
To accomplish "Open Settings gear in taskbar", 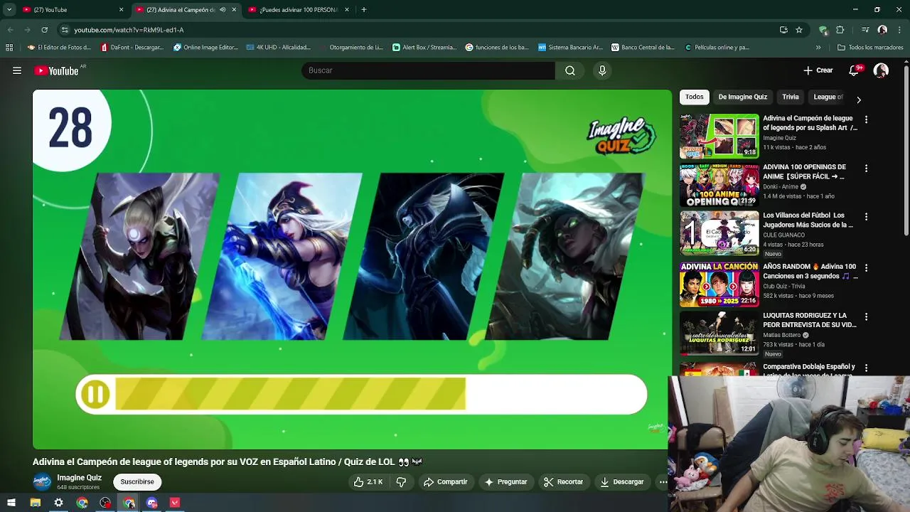I will (58, 503).
